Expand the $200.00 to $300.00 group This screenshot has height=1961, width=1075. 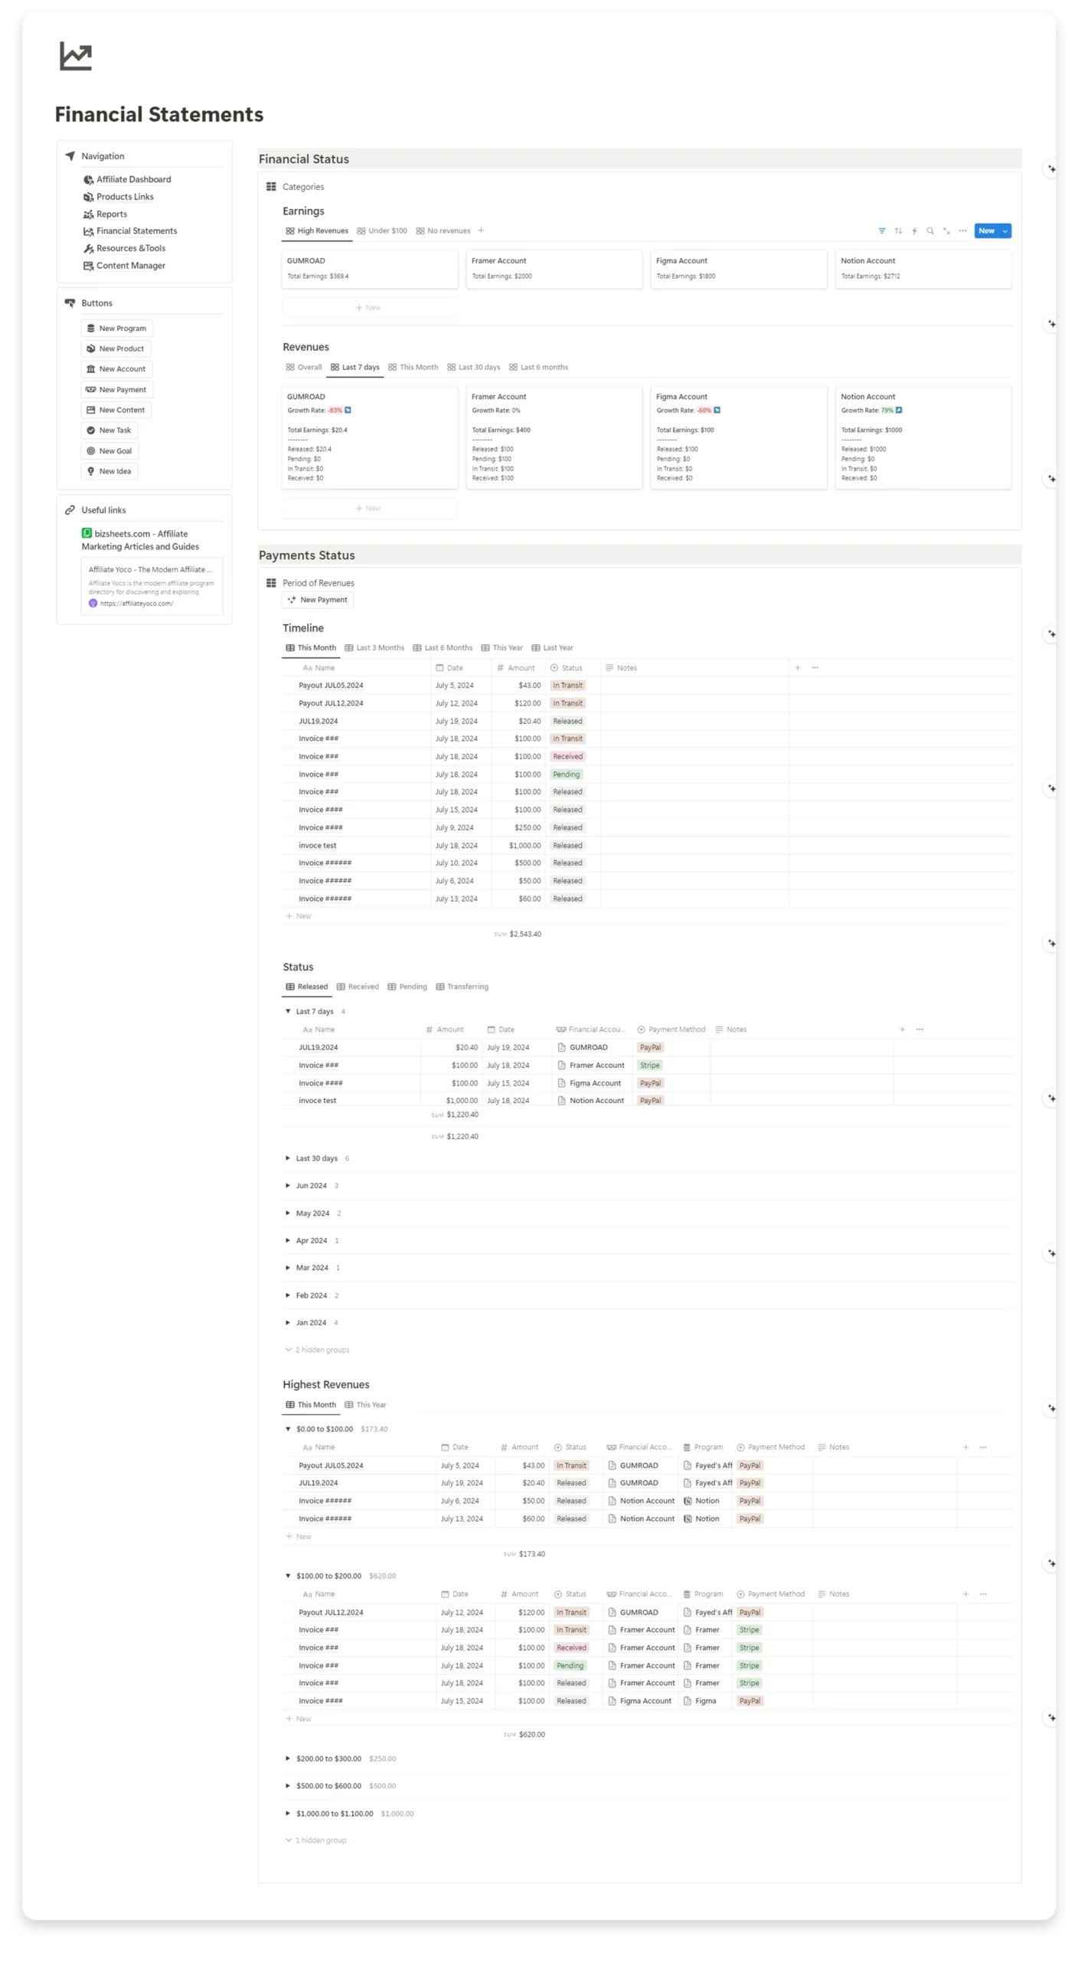288,1758
